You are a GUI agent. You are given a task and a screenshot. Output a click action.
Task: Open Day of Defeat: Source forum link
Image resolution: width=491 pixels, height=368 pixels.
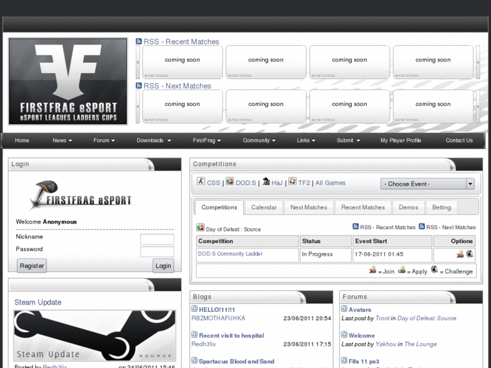(x=427, y=318)
